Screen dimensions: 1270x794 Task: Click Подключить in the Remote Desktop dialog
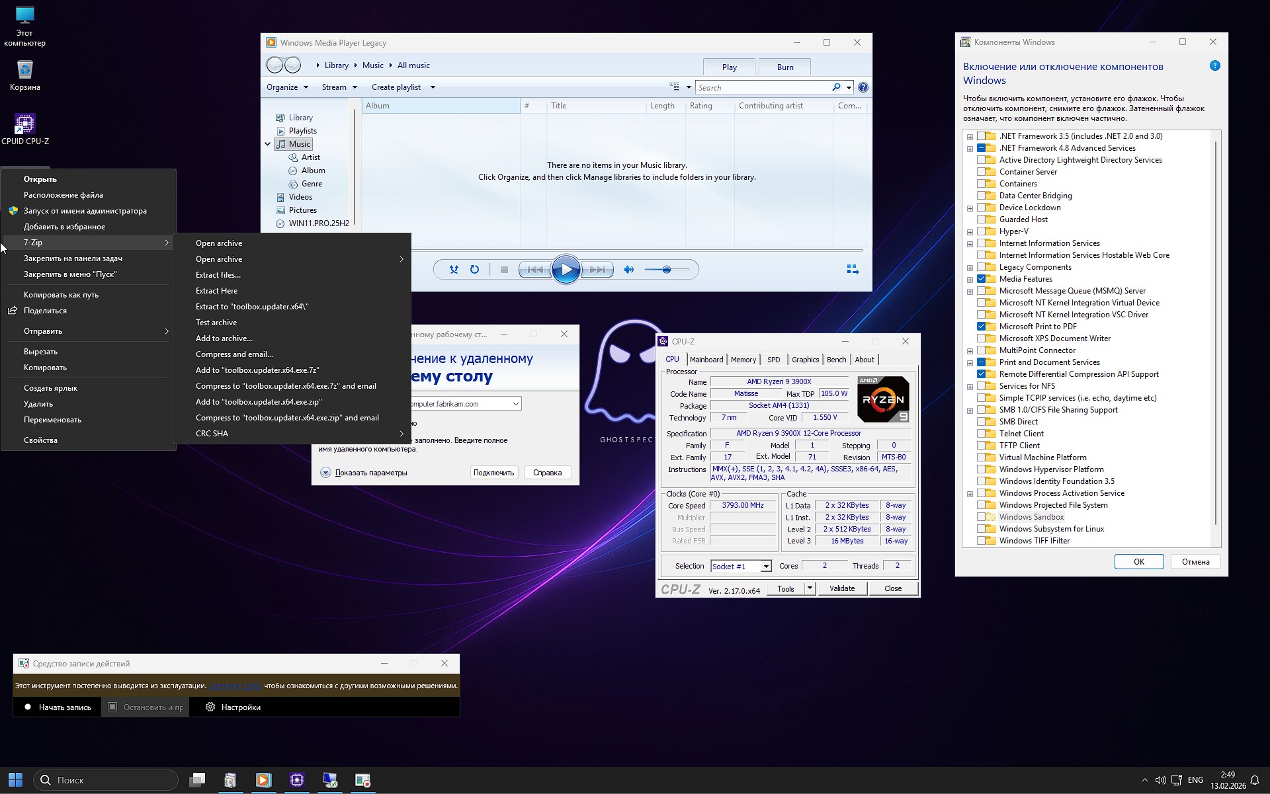click(x=493, y=472)
